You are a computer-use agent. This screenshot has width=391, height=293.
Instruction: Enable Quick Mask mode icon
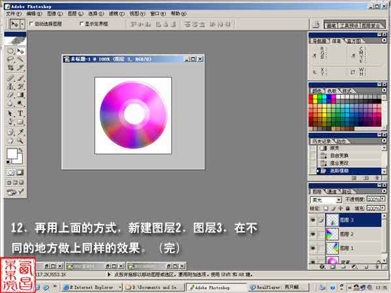[20, 173]
